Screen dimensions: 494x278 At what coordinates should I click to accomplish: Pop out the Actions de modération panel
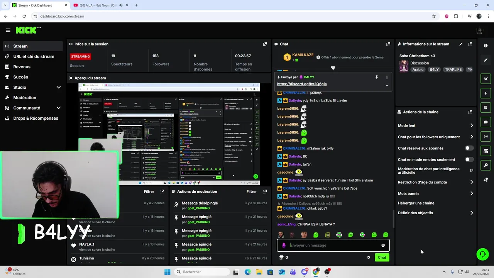click(265, 192)
